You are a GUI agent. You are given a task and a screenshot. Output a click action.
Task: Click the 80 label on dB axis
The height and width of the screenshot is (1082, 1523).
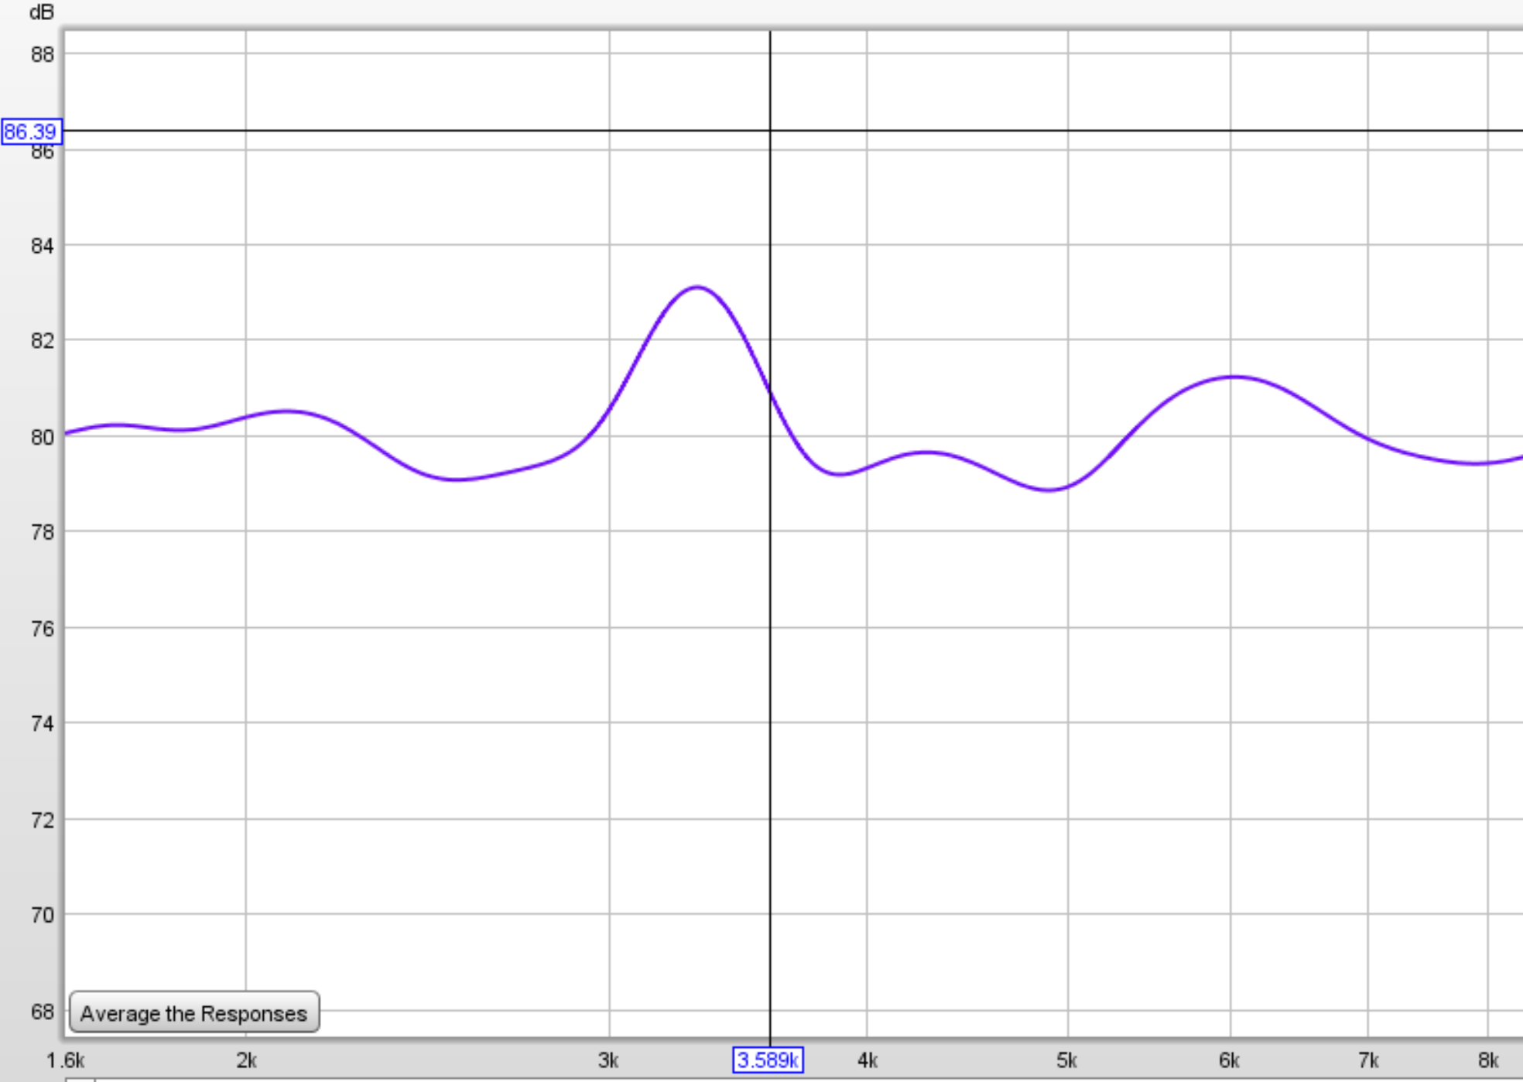click(x=43, y=437)
